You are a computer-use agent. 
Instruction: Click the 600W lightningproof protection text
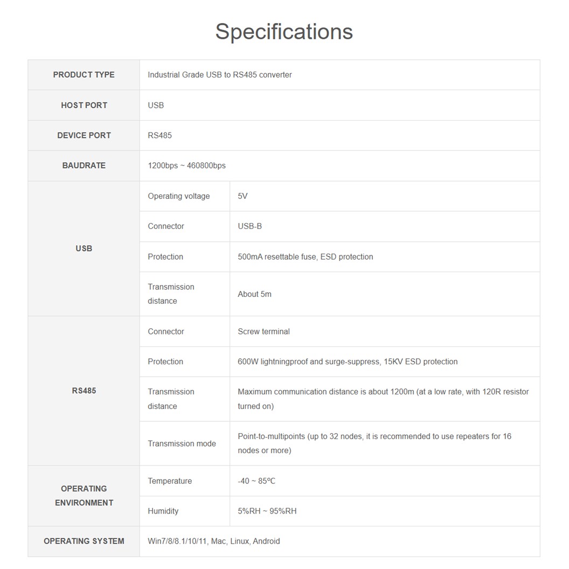tap(347, 362)
